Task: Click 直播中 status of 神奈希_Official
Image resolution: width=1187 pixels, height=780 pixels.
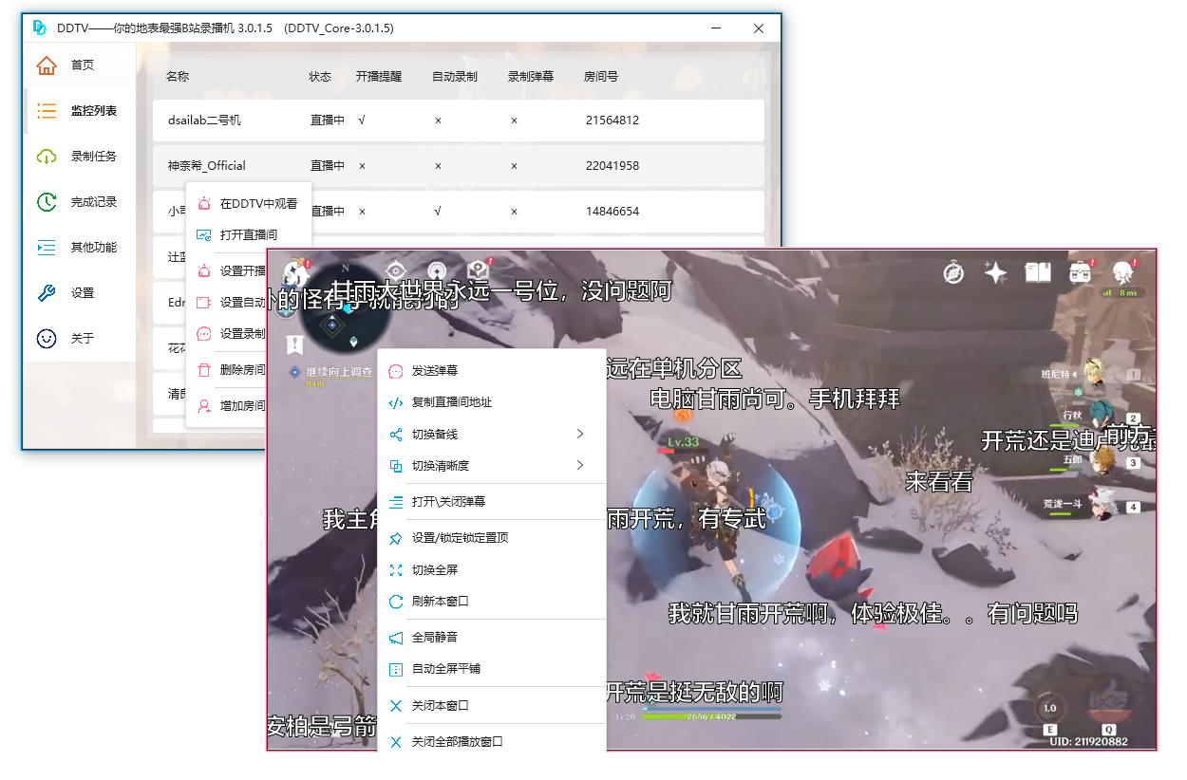Action: tap(328, 166)
